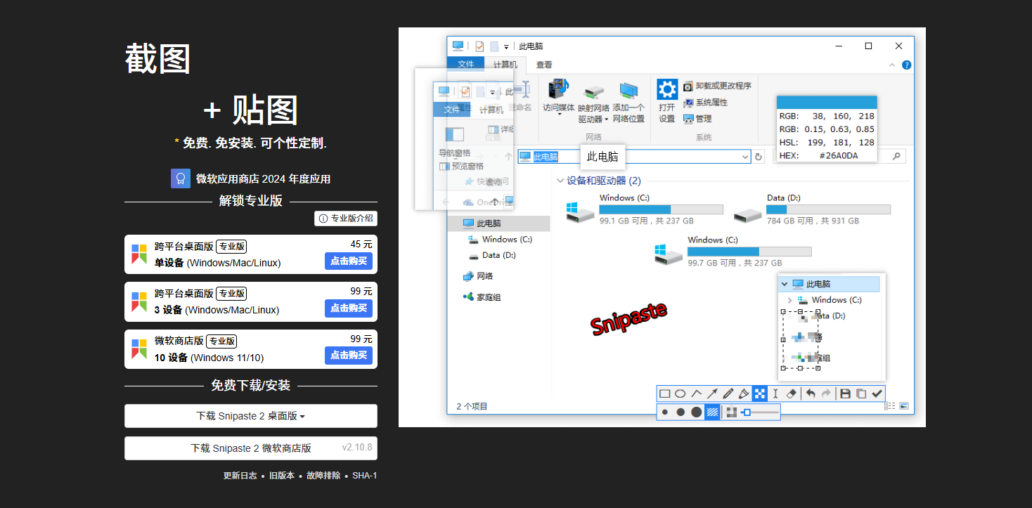Select the highlighted Mosaic tool
The height and width of the screenshot is (508, 1032).
pos(760,393)
